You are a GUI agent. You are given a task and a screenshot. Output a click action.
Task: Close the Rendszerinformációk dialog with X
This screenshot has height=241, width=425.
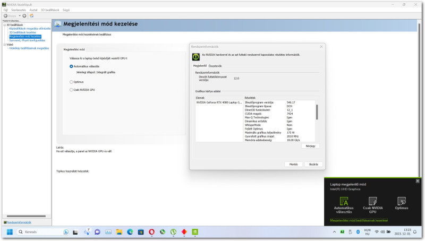click(x=321, y=47)
